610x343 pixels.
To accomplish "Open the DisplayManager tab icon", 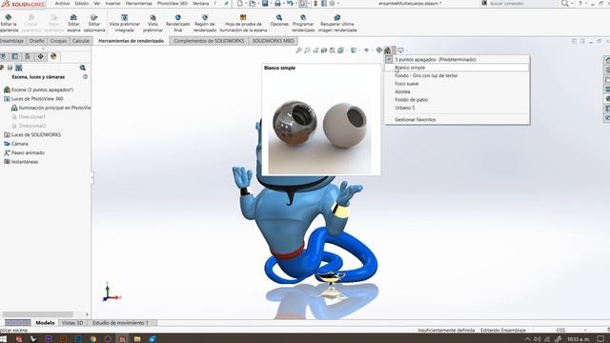I will click(x=53, y=56).
